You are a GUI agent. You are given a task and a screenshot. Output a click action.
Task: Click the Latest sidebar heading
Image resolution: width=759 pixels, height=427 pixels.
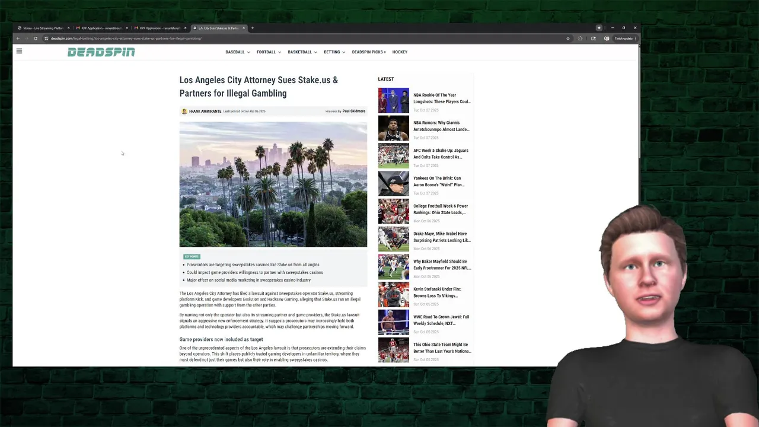coord(386,79)
